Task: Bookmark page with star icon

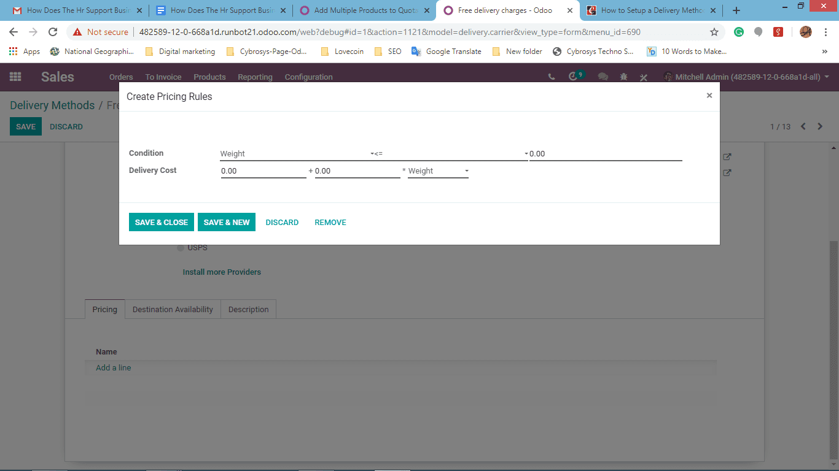Action: [x=714, y=32]
